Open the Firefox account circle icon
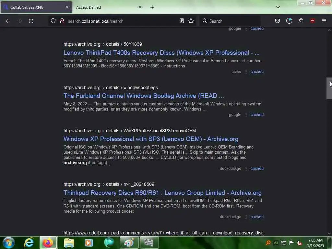The width and height of the screenshot is (332, 249). point(289,21)
